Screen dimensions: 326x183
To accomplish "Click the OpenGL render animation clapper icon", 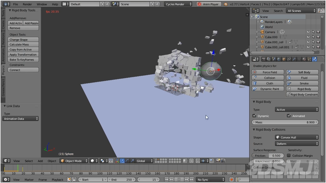I will [x=223, y=161].
